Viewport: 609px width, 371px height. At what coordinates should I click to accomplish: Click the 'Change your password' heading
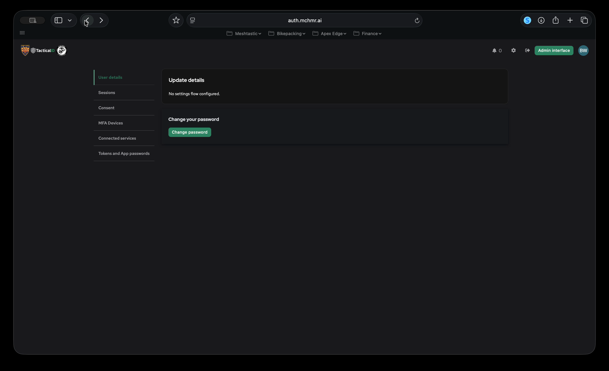pyautogui.click(x=194, y=119)
